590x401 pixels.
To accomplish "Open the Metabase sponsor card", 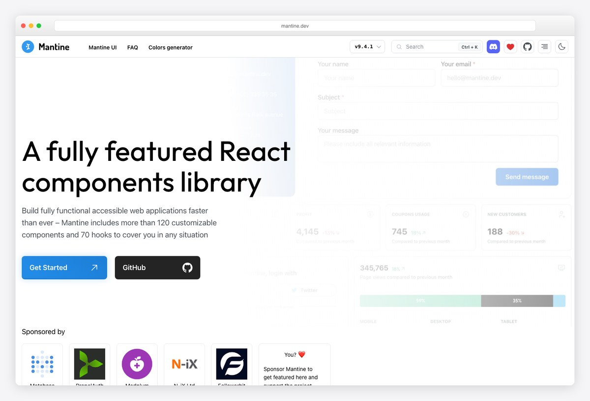I will click(x=42, y=365).
